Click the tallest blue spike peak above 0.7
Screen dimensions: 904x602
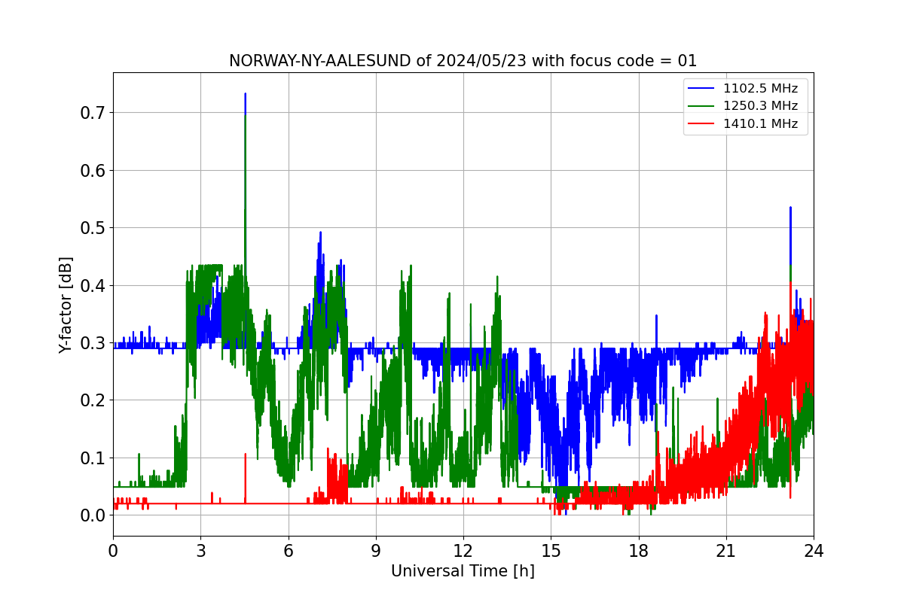245,95
